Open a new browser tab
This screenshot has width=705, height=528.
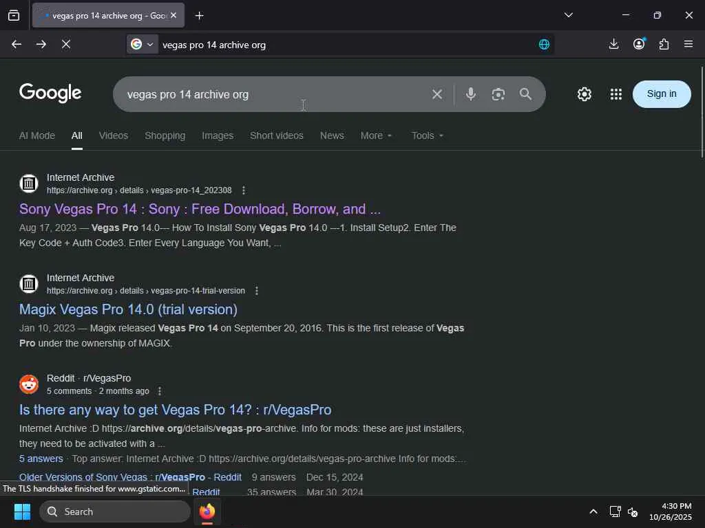click(199, 16)
